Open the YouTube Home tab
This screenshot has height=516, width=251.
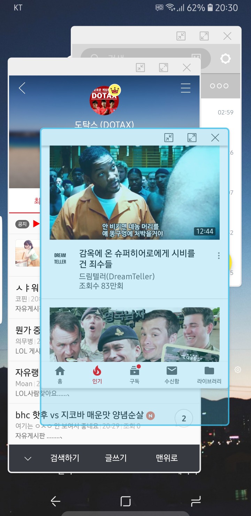coord(60,375)
